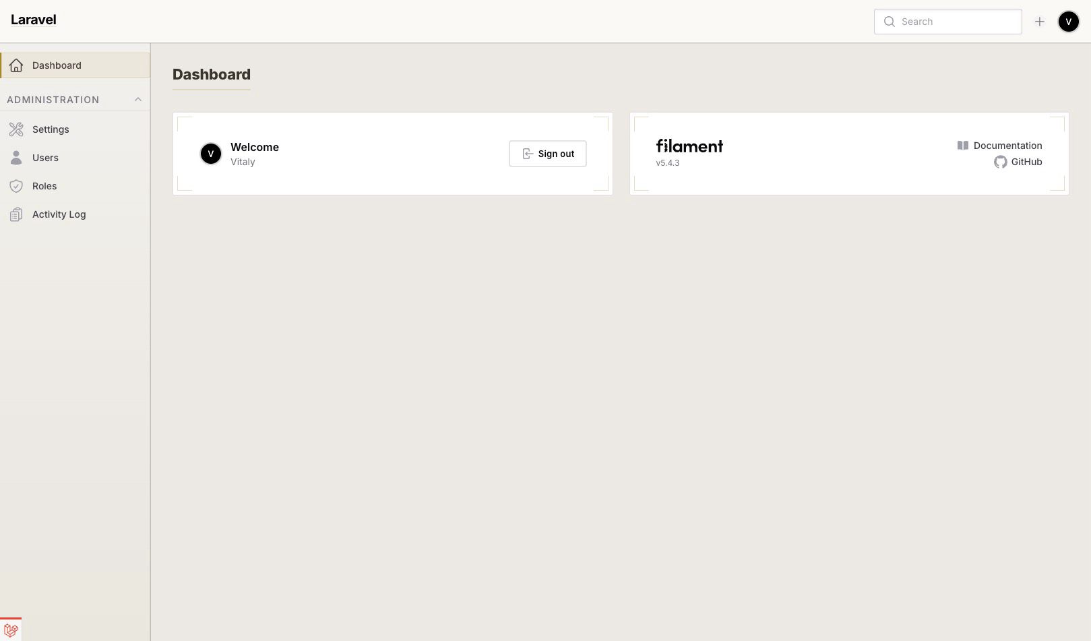This screenshot has height=641, width=1091.
Task: Click the GitHub logo icon
Action: 1001,162
